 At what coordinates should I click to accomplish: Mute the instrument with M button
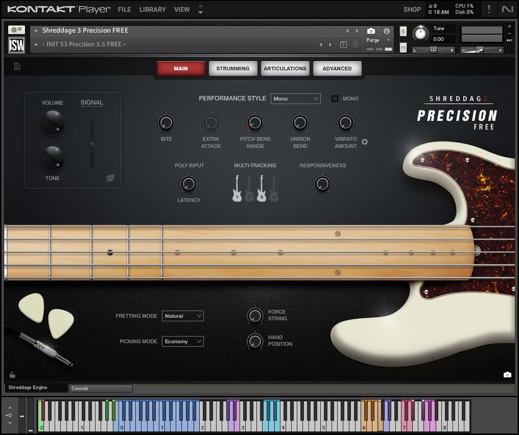pos(403,47)
